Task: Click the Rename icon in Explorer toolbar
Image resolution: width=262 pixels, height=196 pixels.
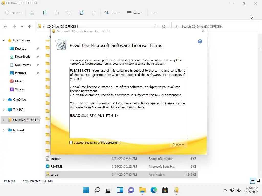Action: pos(69,13)
